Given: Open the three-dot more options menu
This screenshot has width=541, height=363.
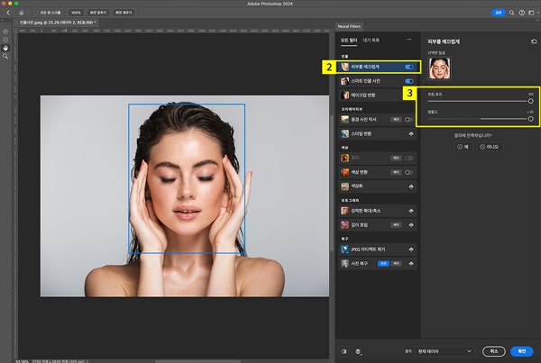Looking at the screenshot, I should coord(410,41).
